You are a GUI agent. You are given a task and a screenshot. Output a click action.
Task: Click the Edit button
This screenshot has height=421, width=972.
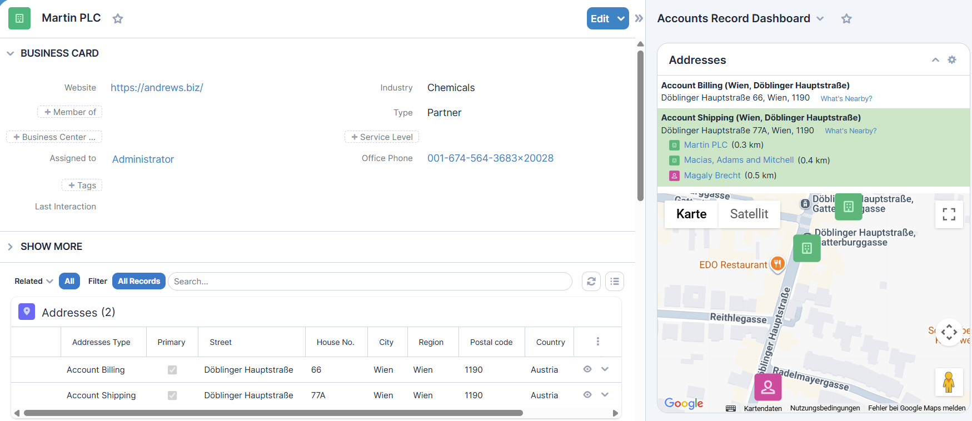click(600, 18)
